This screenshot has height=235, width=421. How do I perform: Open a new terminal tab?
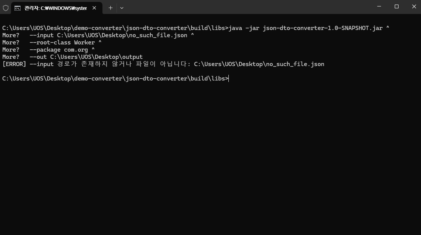point(110,8)
